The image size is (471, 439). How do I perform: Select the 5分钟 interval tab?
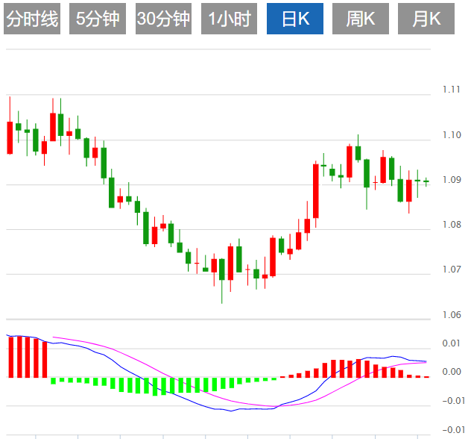point(98,19)
